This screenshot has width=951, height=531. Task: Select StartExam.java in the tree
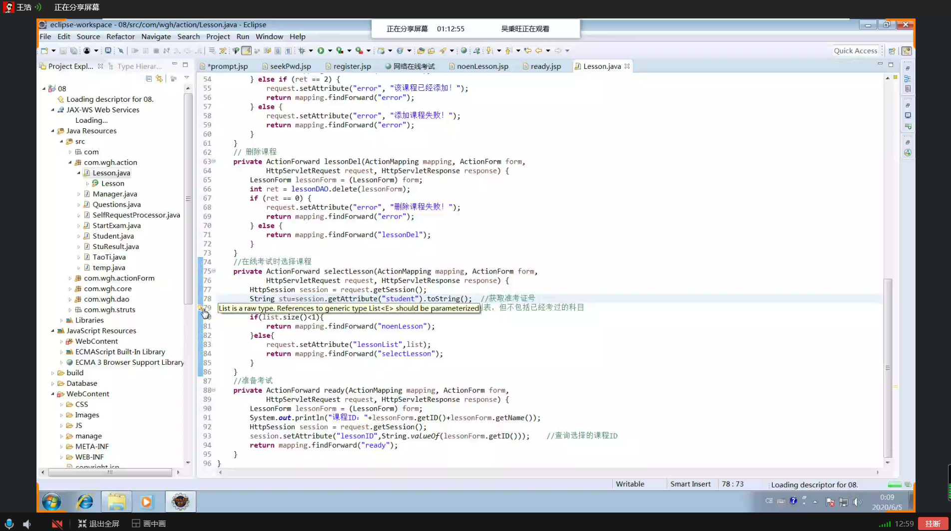(x=116, y=225)
